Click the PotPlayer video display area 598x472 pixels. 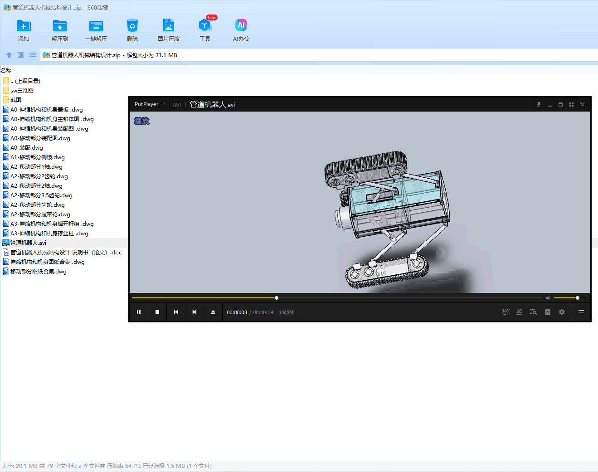coord(360,202)
